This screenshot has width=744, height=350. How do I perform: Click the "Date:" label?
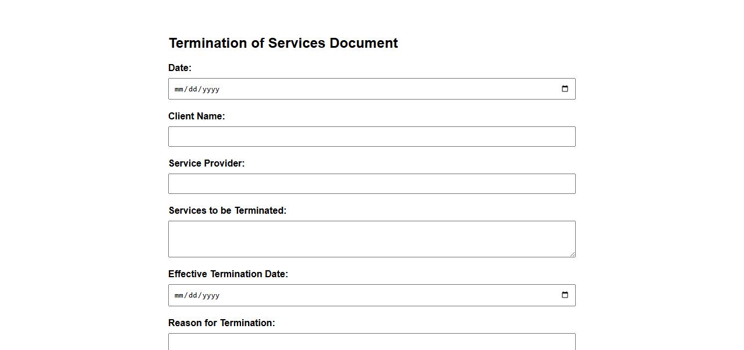180,68
